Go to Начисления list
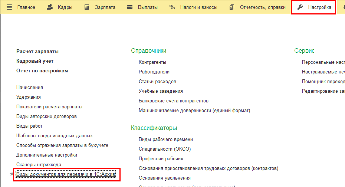The height and width of the screenshot is (187, 345). click(x=30, y=88)
